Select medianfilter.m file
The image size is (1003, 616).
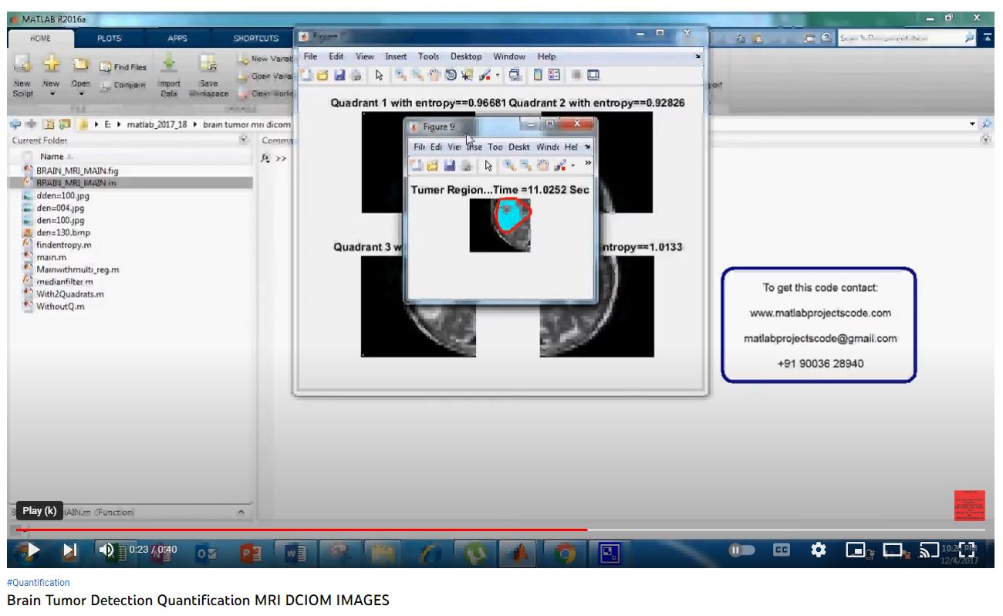(65, 282)
